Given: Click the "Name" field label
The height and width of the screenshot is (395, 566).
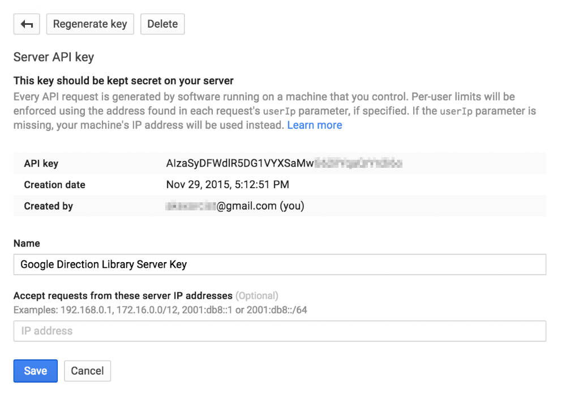Looking at the screenshot, I should [27, 244].
